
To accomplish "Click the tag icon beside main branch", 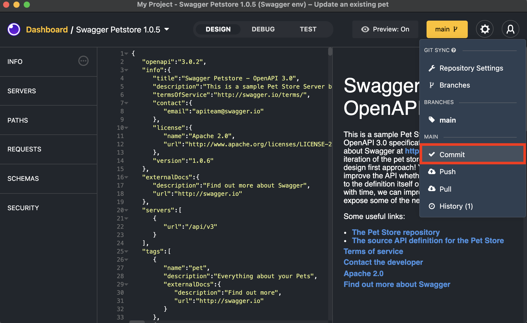I will [x=432, y=120].
